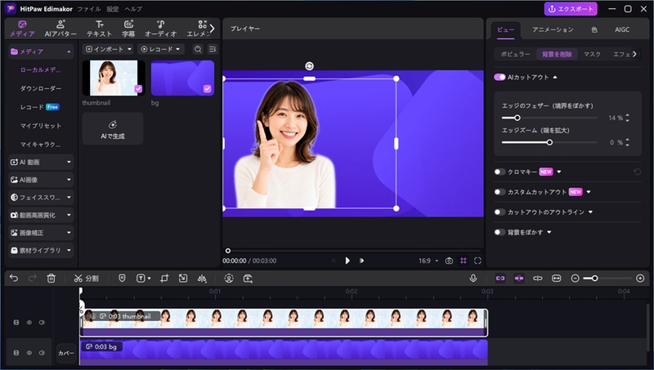The image size is (654, 370).
Task: Expand the フェイススワップ section
Action: click(x=41, y=198)
